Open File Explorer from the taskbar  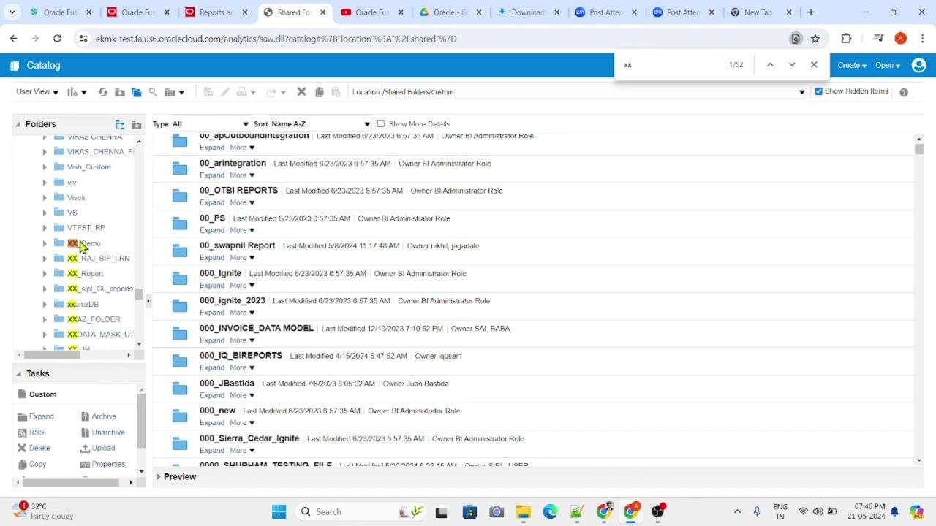point(523,511)
